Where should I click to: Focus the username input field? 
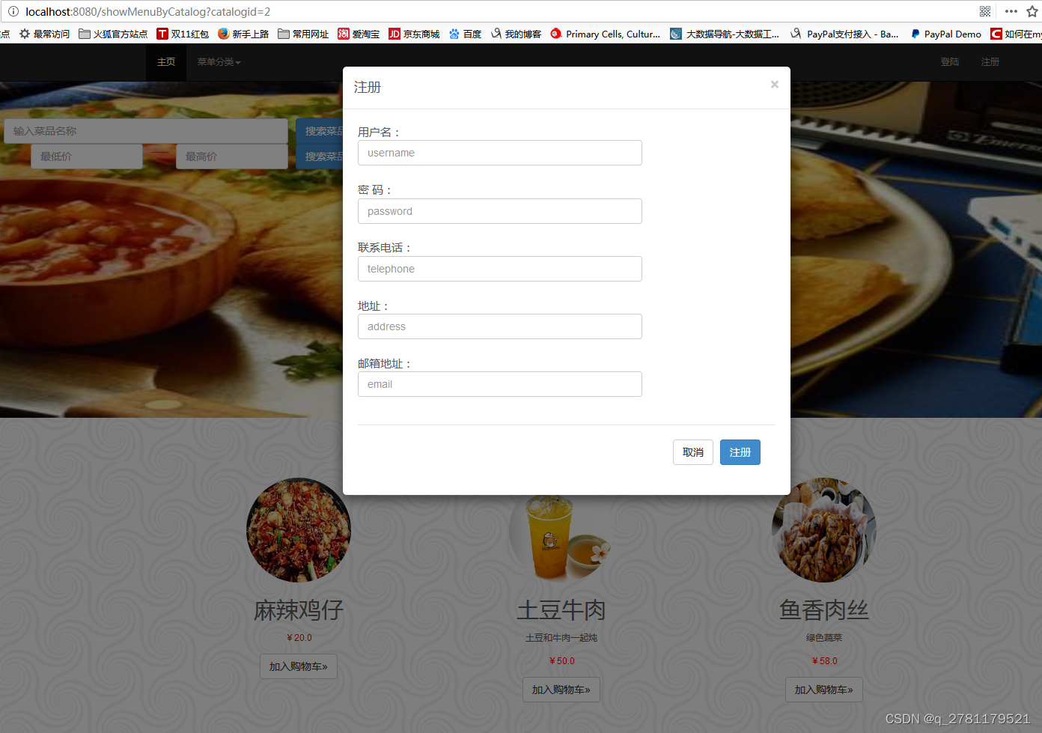point(500,153)
